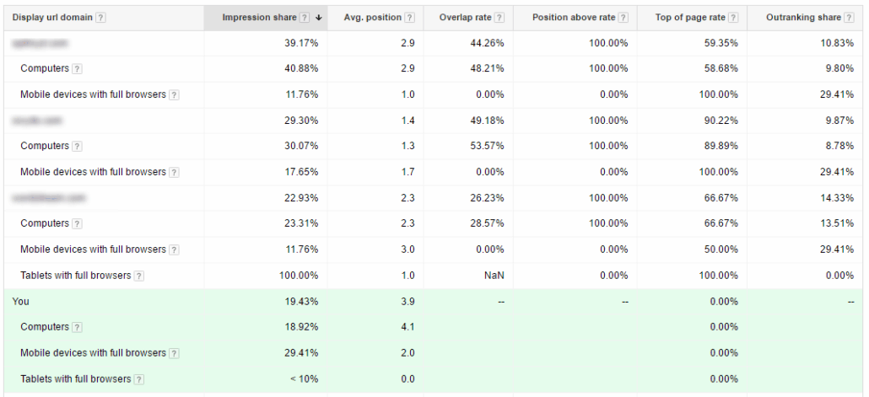Viewport: 869px width, 397px height.
Task: Sort by the Avg. position header text
Action: [x=373, y=18]
